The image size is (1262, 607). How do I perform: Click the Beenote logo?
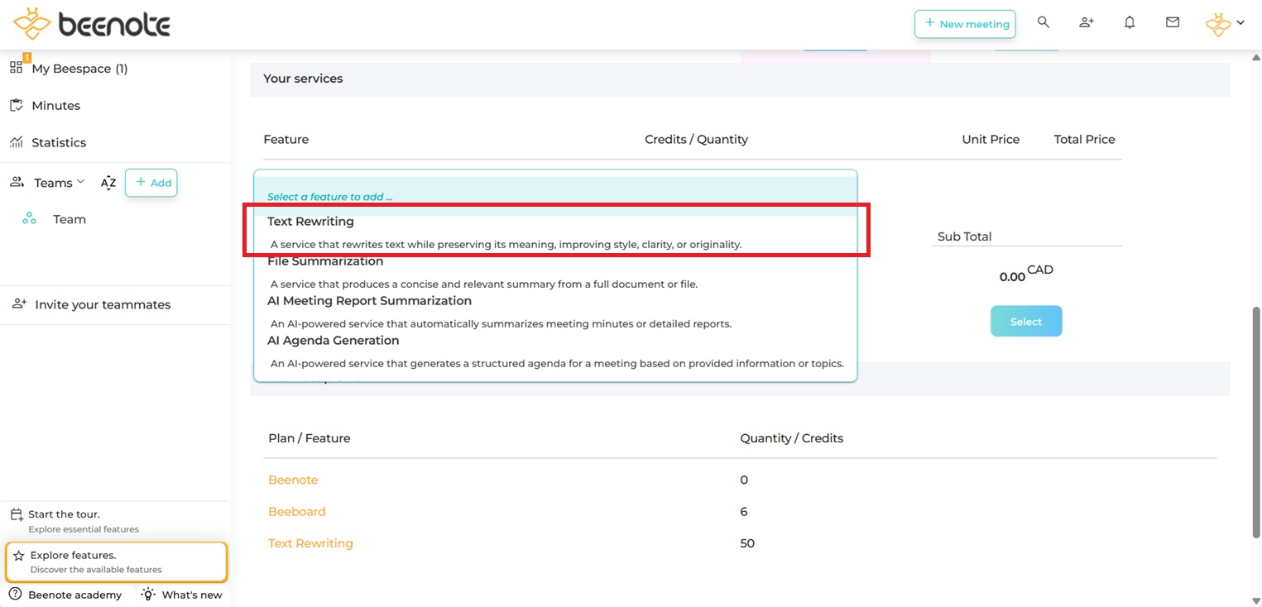(x=92, y=25)
